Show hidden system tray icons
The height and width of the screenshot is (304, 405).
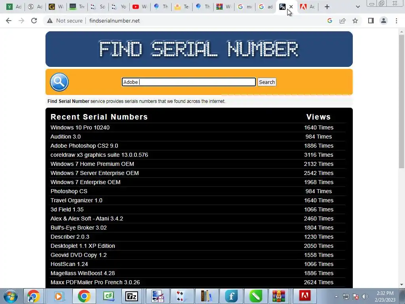click(336, 296)
